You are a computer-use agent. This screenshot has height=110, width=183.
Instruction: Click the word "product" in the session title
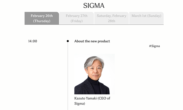click(104, 41)
